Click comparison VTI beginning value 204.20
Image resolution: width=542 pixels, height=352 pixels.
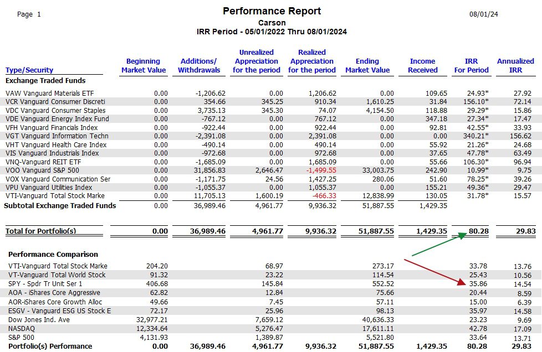coord(157,266)
